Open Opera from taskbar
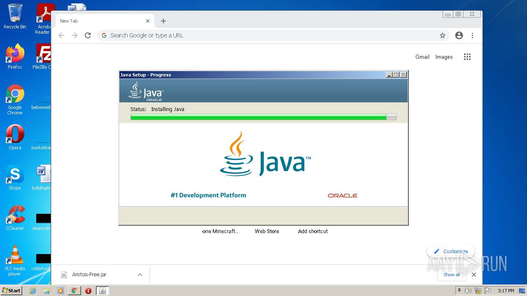The image size is (527, 296). (88, 291)
